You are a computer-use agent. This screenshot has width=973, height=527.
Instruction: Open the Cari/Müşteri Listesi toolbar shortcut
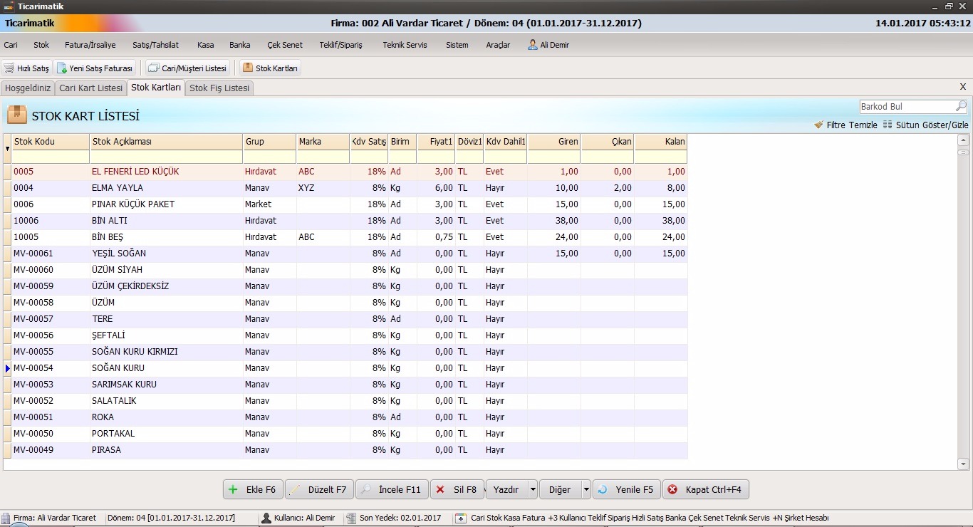187,68
